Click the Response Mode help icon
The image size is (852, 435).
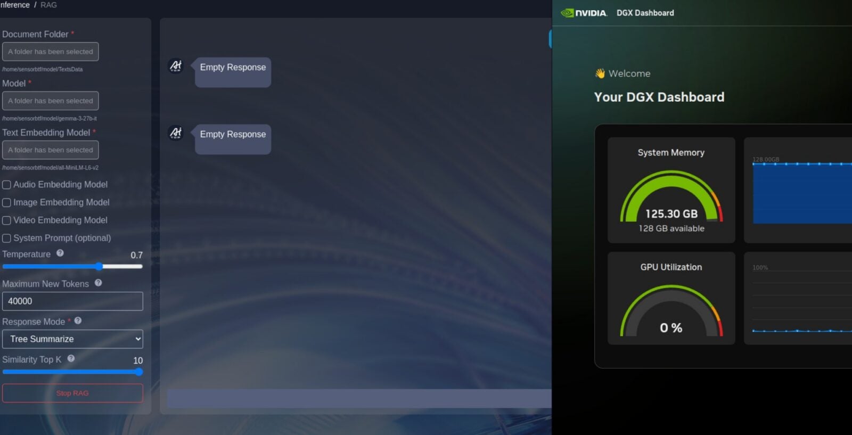point(78,321)
